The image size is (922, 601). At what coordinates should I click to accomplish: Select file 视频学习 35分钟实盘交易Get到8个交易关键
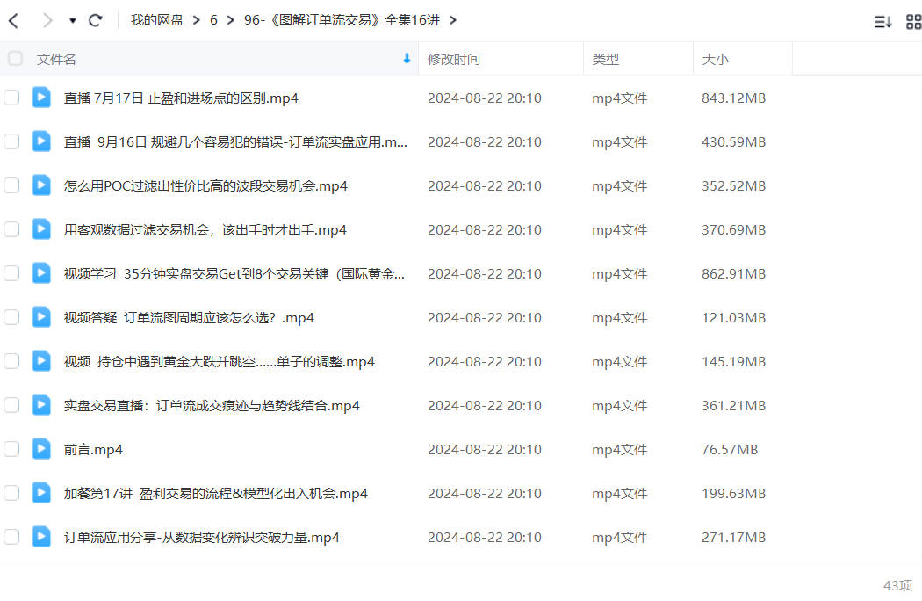click(234, 274)
